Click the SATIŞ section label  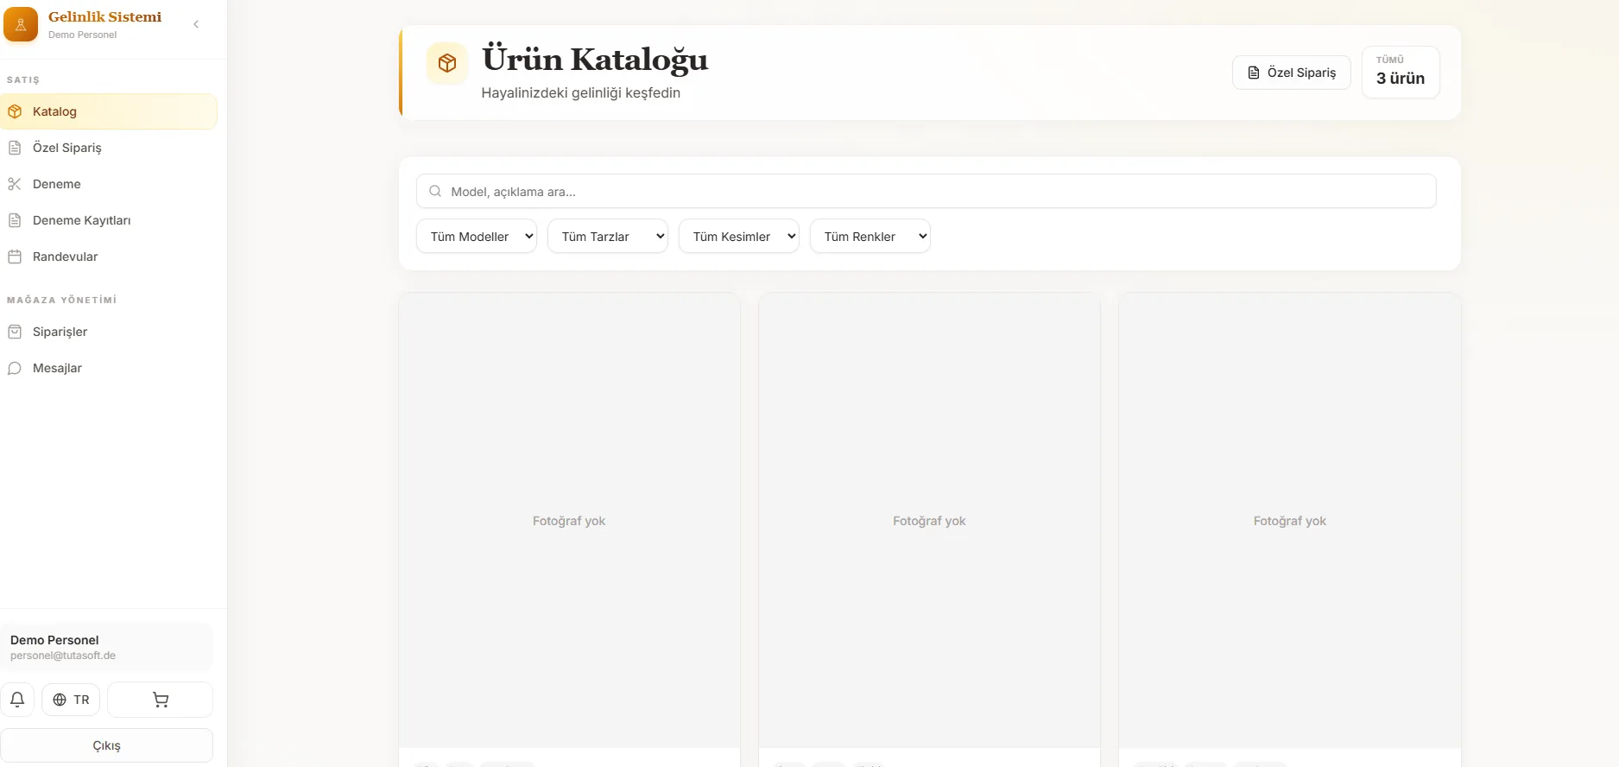point(23,79)
